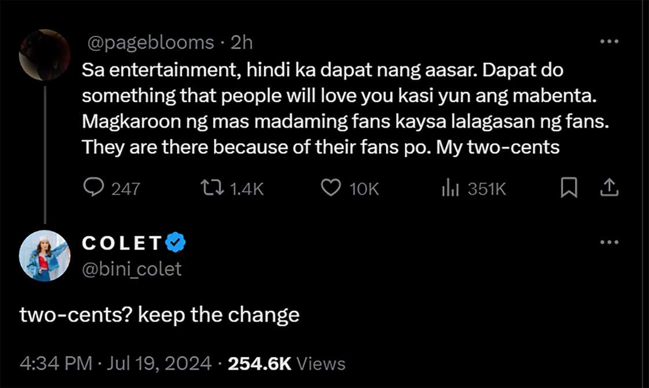649x388 pixels.
Task: Select the COLET display name
Action: pos(122,243)
